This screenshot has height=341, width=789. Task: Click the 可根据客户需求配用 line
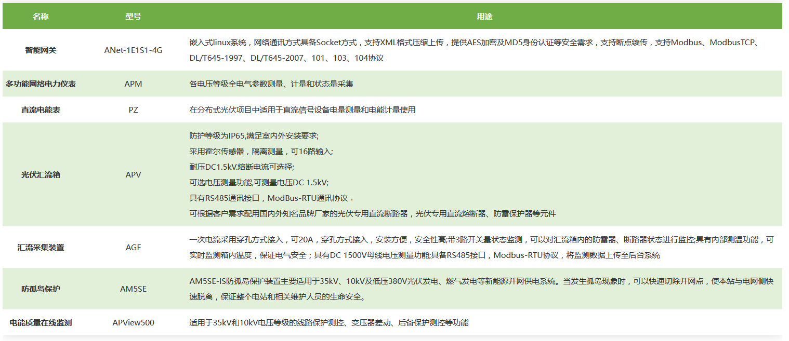373,214
